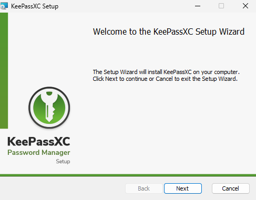Image resolution: width=256 pixels, height=200 pixels.
Task: Click the word 'Welcome' in the heading
Action: coord(110,31)
